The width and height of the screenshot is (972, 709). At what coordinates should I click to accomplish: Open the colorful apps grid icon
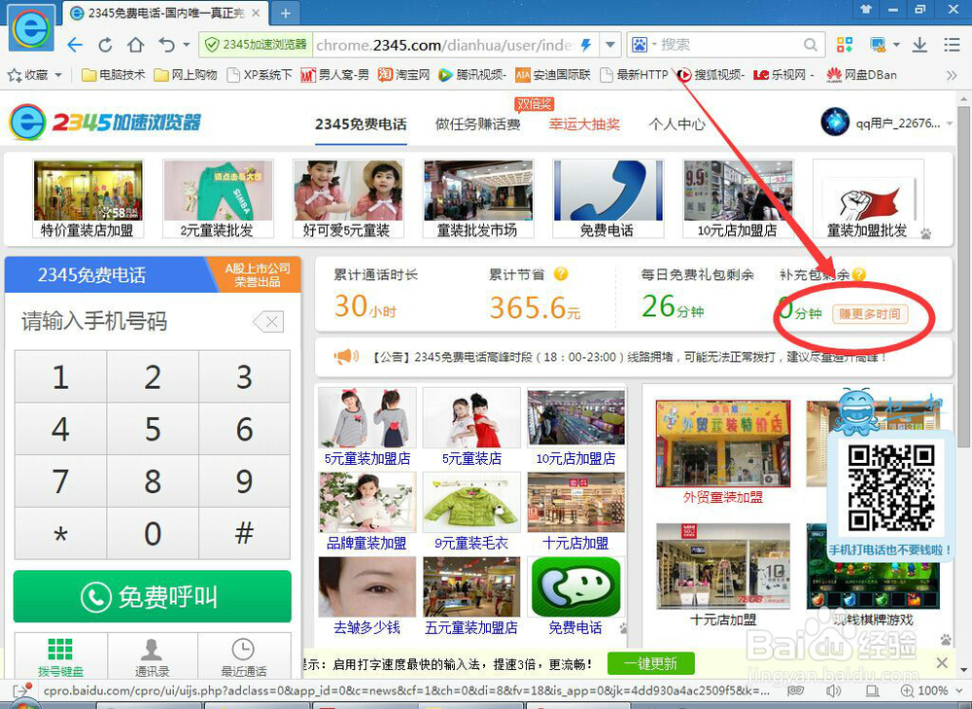[845, 45]
